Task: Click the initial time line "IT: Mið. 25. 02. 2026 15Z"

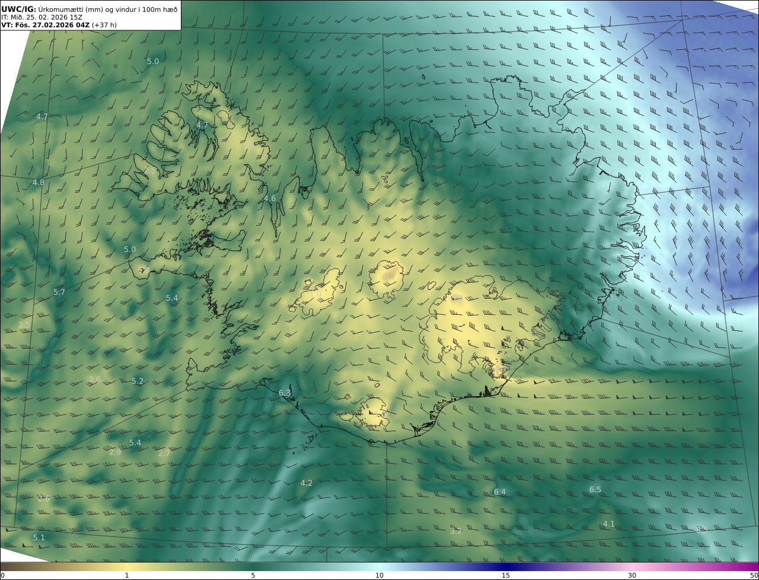Action: (x=42, y=17)
